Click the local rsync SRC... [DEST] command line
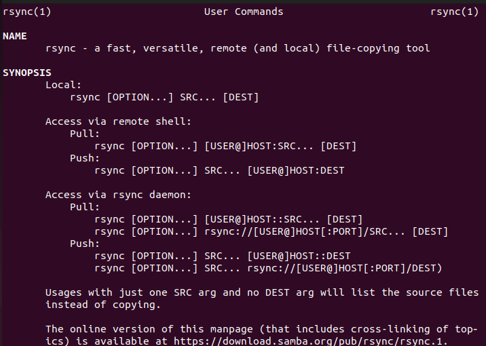 [164, 97]
